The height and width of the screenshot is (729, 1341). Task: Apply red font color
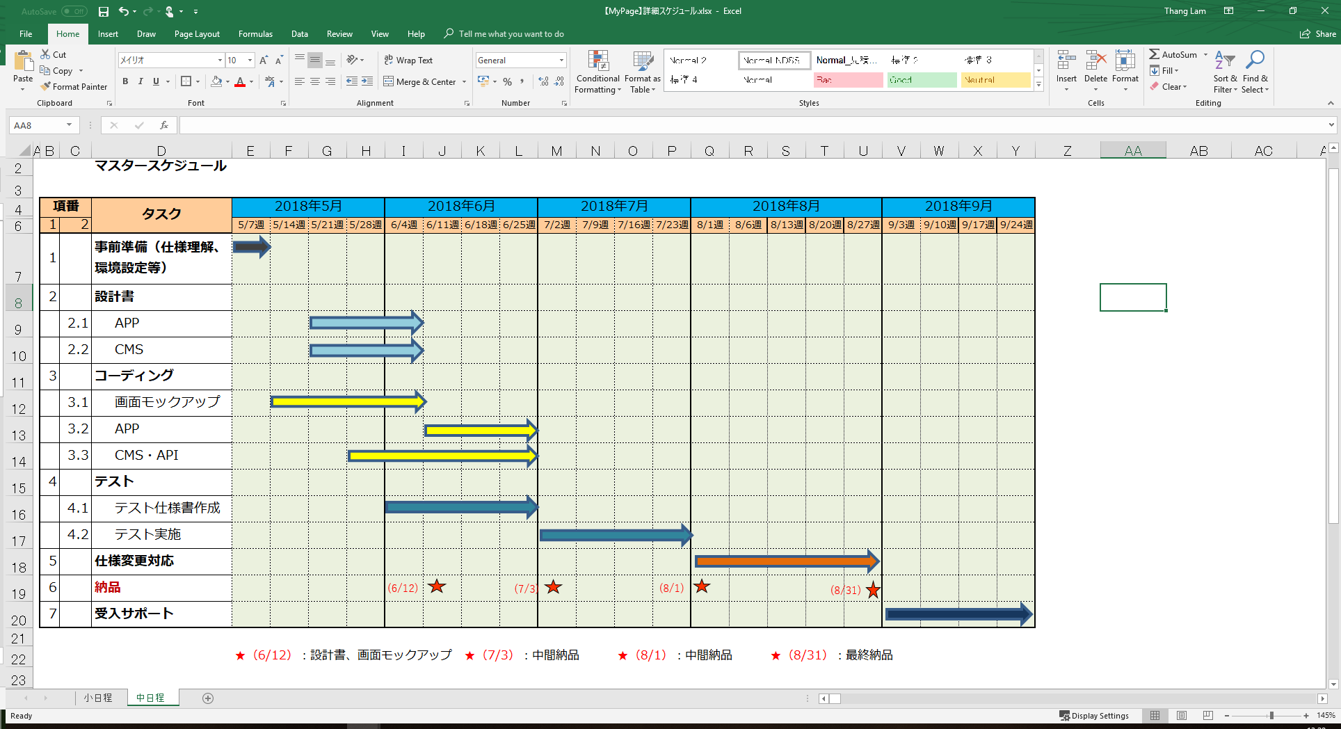(x=240, y=81)
